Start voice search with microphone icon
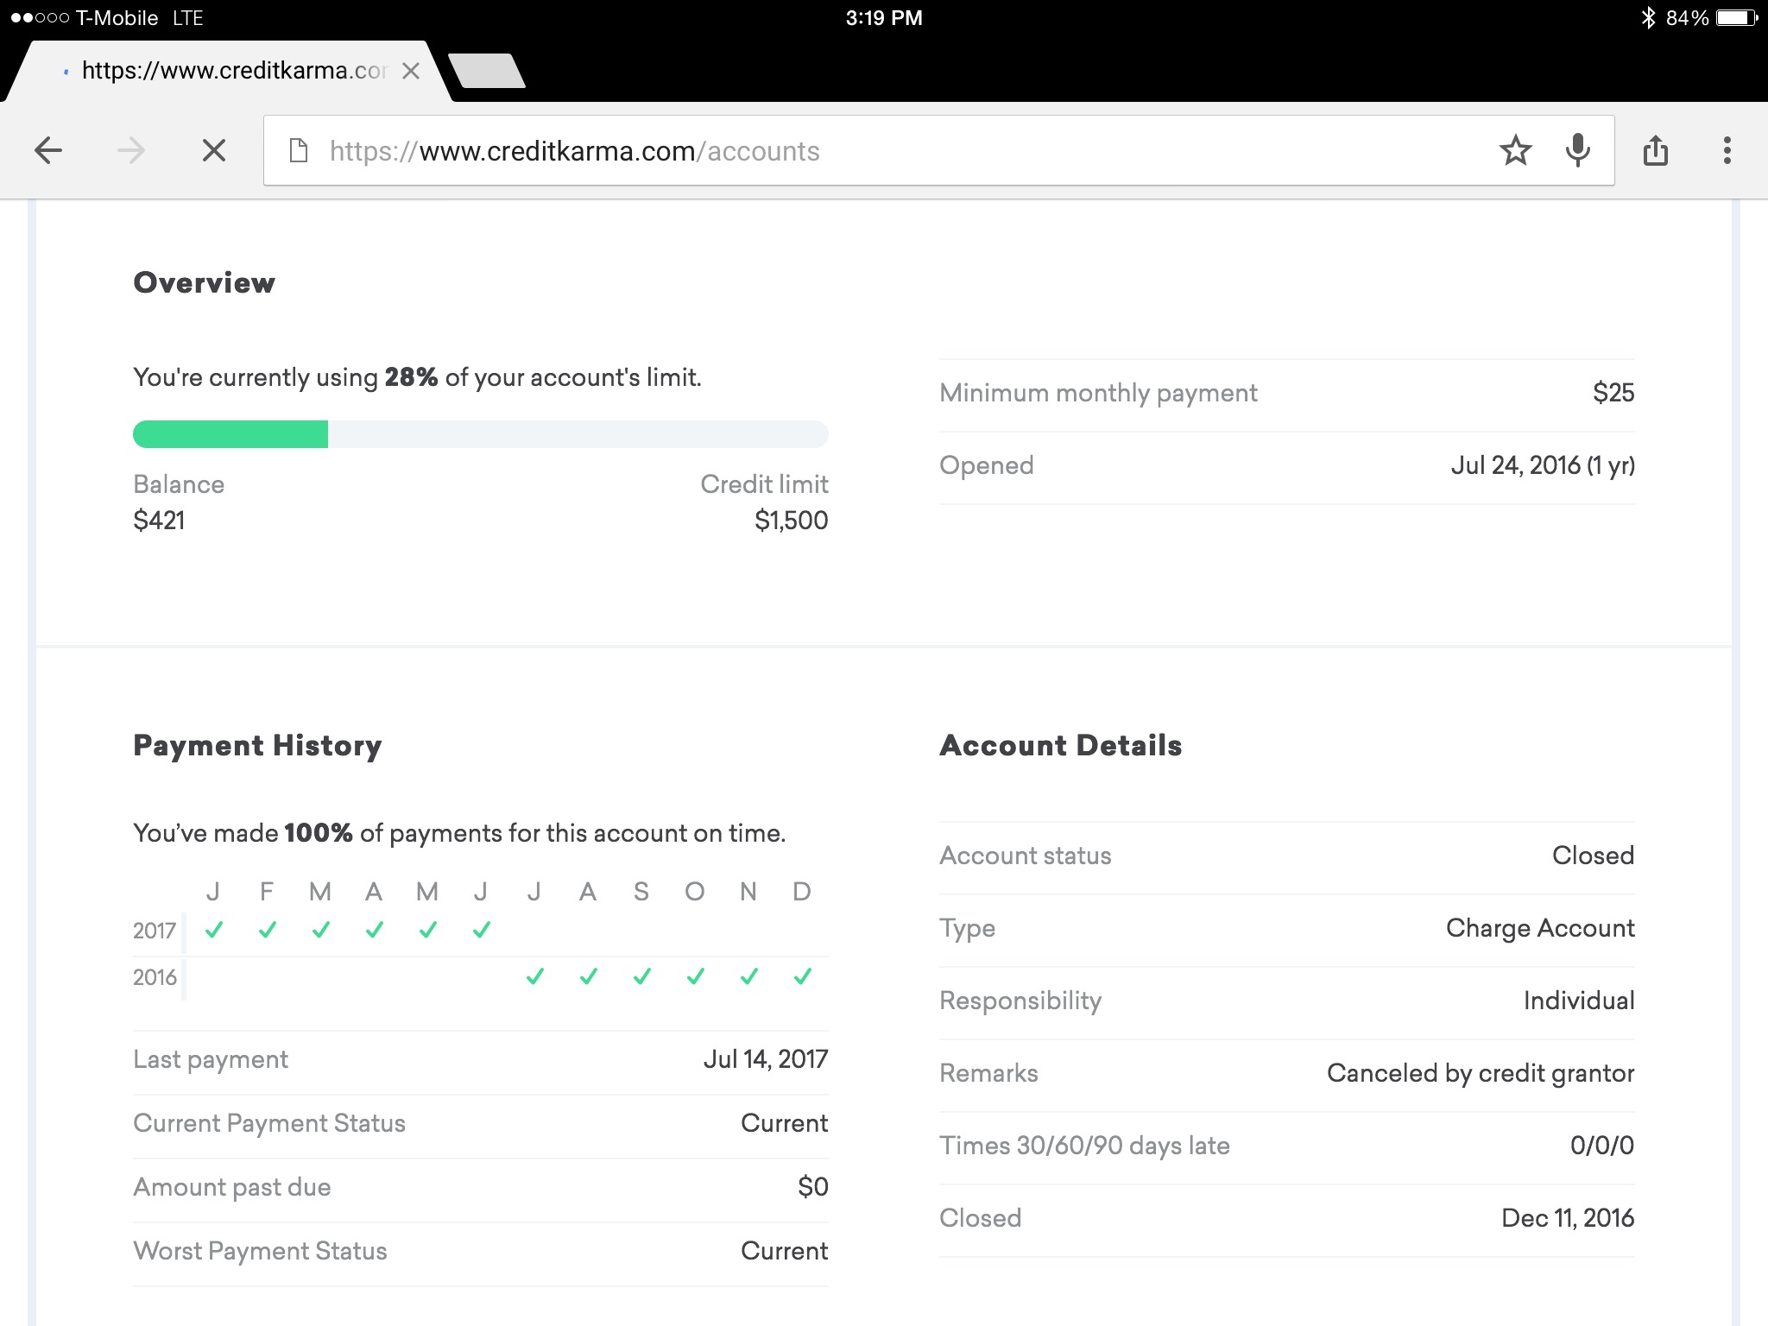This screenshot has width=1768, height=1326. pyautogui.click(x=1577, y=151)
